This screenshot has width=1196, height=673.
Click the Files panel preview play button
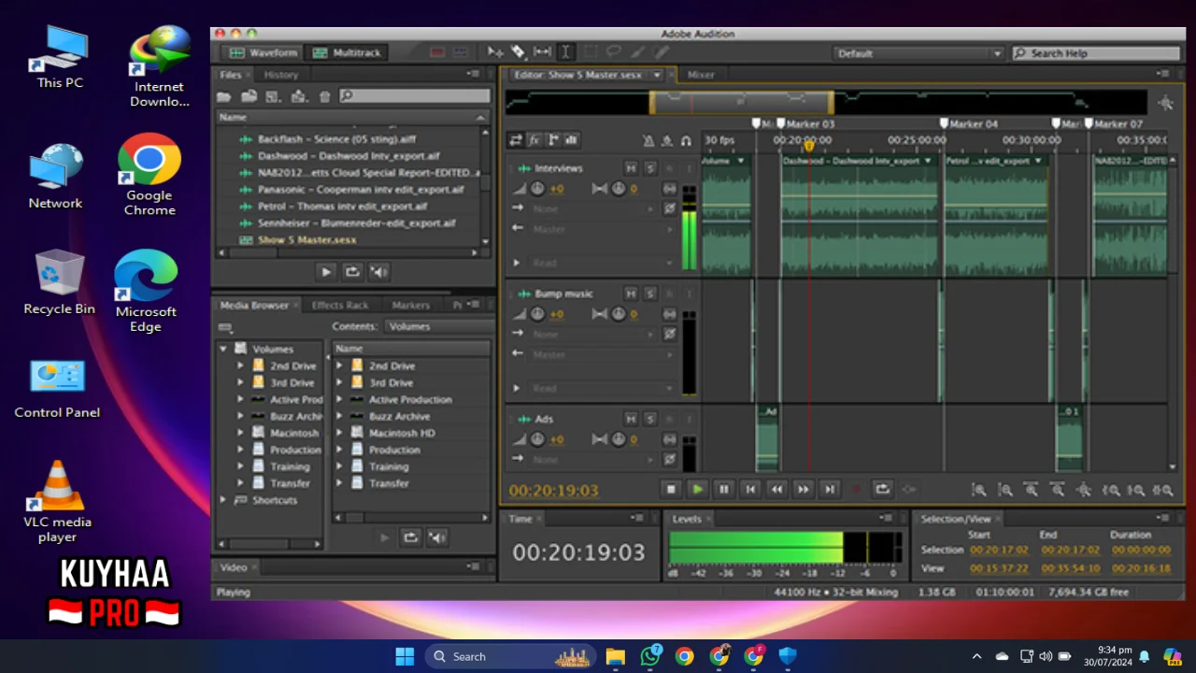point(325,272)
